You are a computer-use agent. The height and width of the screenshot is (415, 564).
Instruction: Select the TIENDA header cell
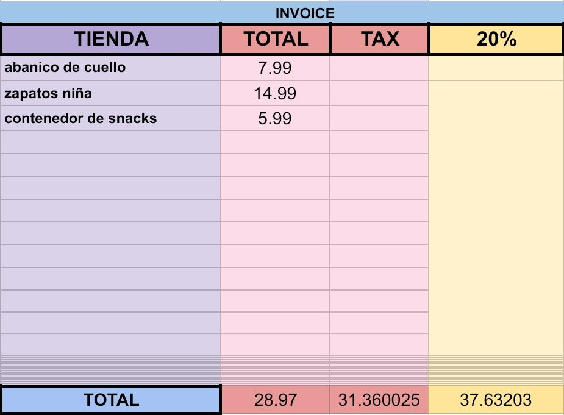coord(111,39)
